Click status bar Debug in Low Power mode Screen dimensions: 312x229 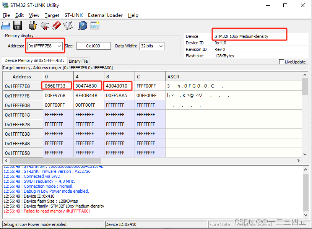coord(53,224)
